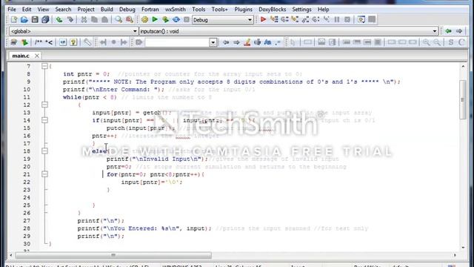Debug: step out of function
This screenshot has width=474, height=267.
(x=306, y=20)
